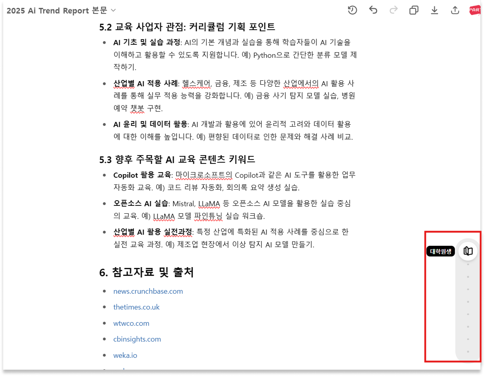
Task: Open the thetimes.co.uk link
Action: (137, 307)
